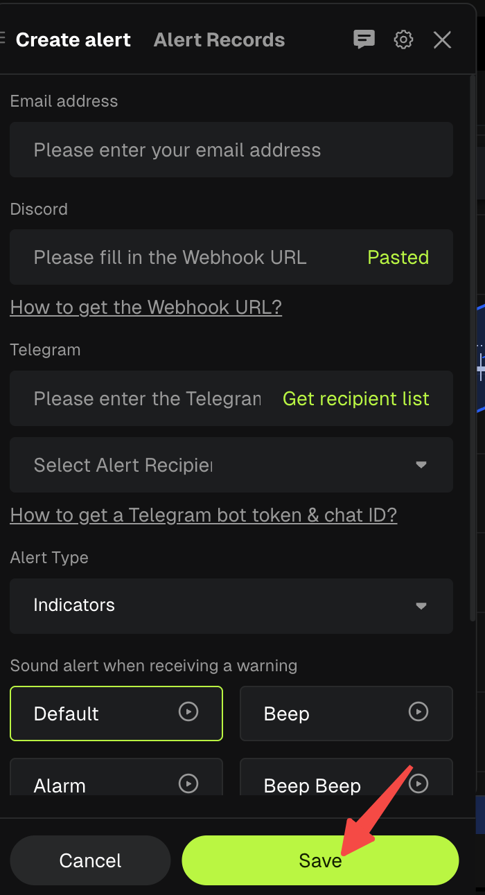This screenshot has width=485, height=895.
Task: Open the chat message icon in header
Action: point(364,39)
